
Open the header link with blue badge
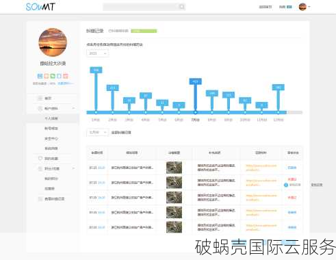click(285, 7)
